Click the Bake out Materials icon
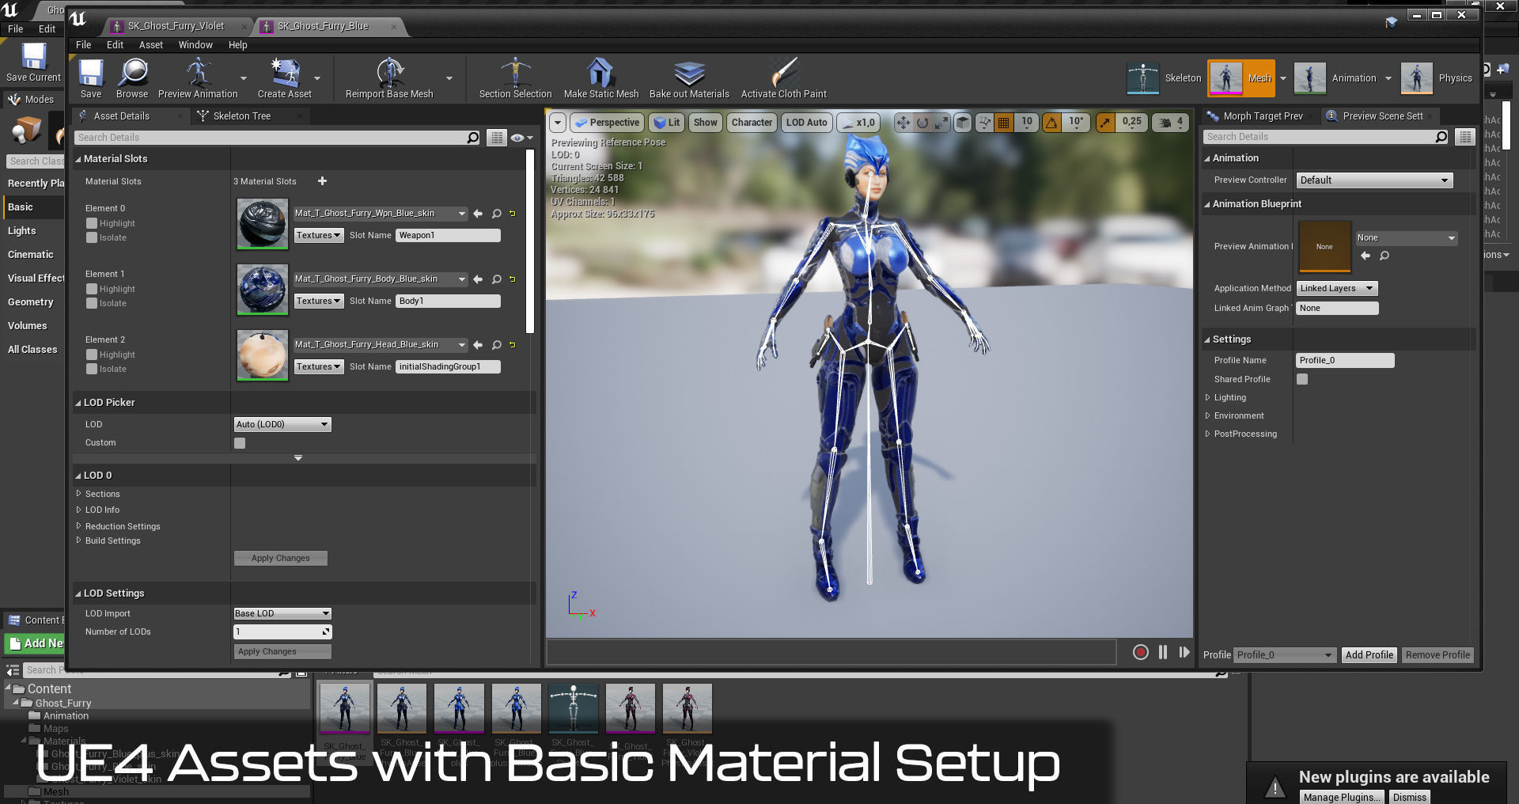Viewport: 1519px width, 804px height. click(x=689, y=78)
